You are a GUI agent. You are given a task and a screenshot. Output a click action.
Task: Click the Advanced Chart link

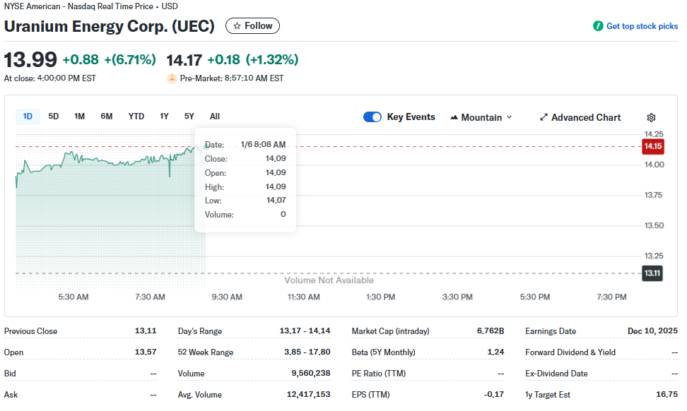[x=586, y=117]
